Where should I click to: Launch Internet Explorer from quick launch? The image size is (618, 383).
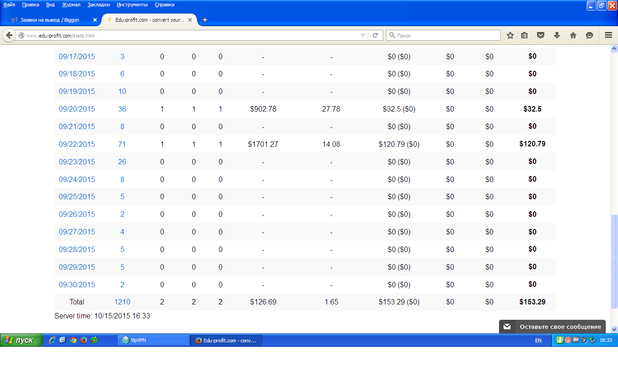[52, 341]
